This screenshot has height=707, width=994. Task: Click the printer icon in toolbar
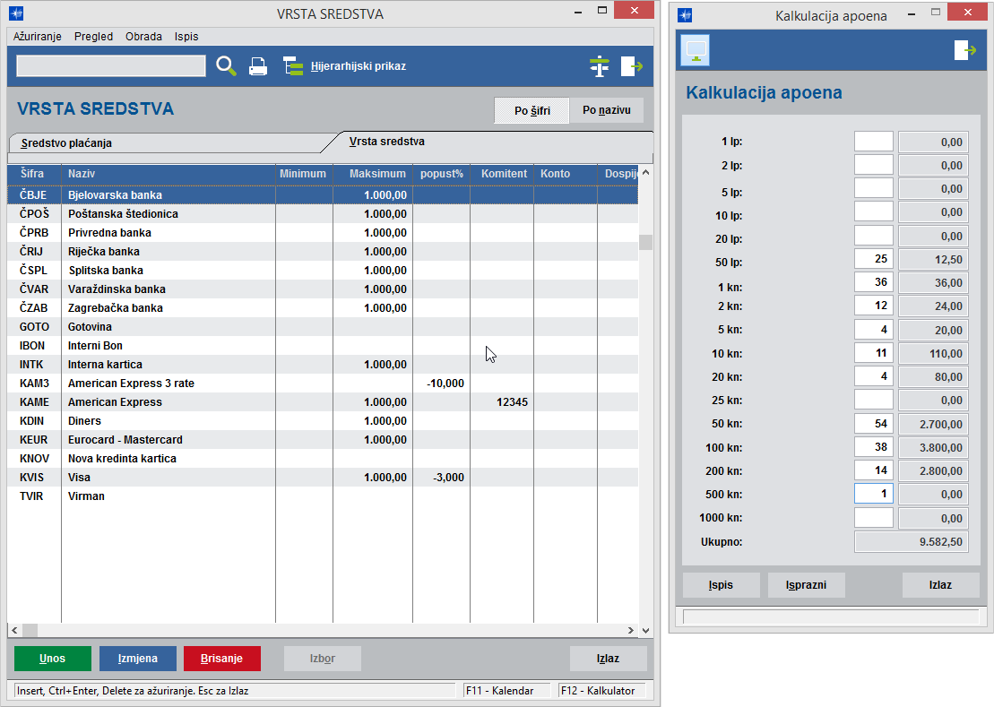[x=258, y=66]
